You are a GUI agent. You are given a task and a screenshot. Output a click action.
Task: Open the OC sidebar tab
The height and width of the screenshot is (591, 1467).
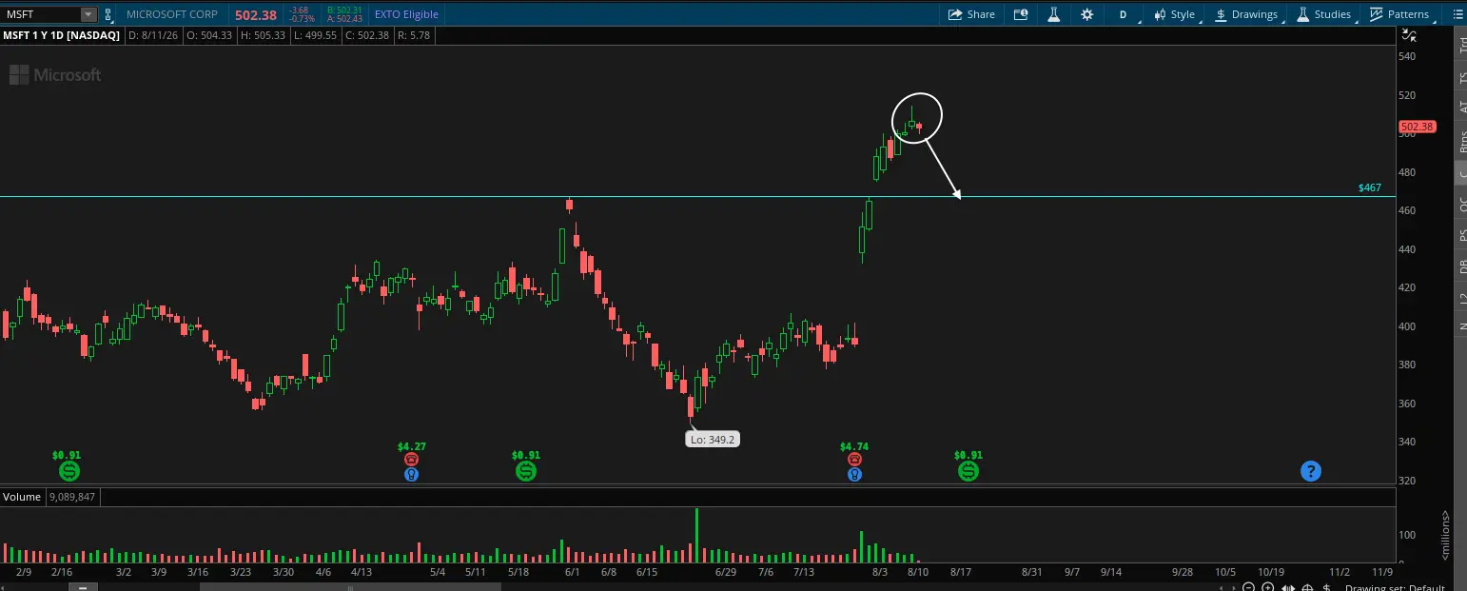point(1462,204)
